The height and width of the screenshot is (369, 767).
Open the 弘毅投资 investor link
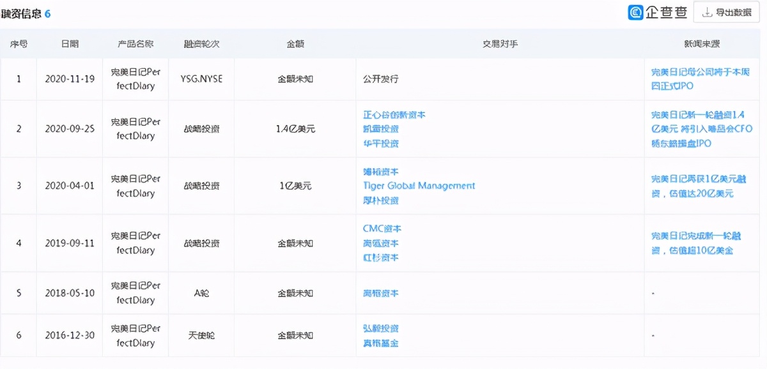pos(381,328)
